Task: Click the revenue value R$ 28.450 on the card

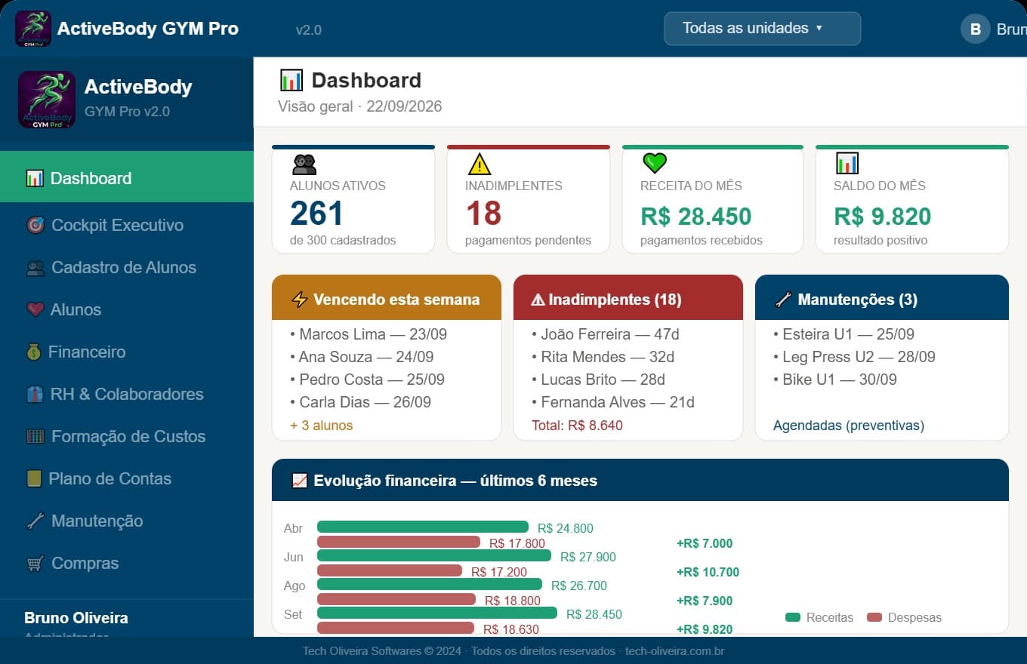Action: pos(695,217)
